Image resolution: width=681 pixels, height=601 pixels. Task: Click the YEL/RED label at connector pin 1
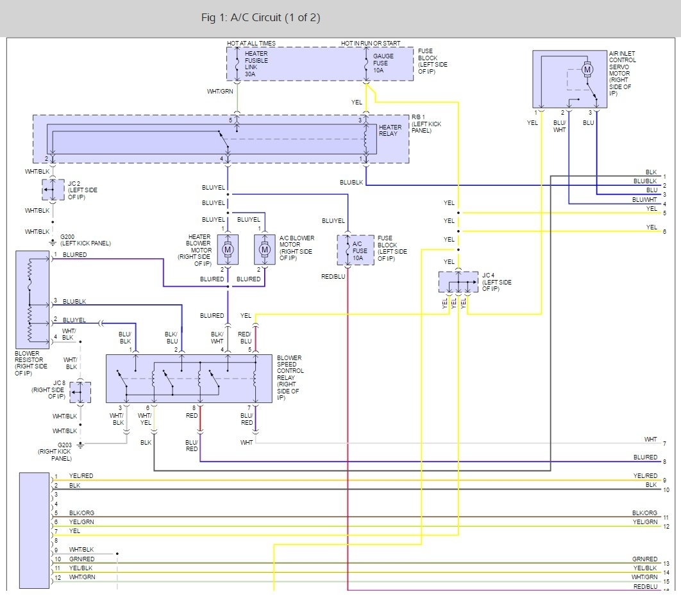(81, 476)
